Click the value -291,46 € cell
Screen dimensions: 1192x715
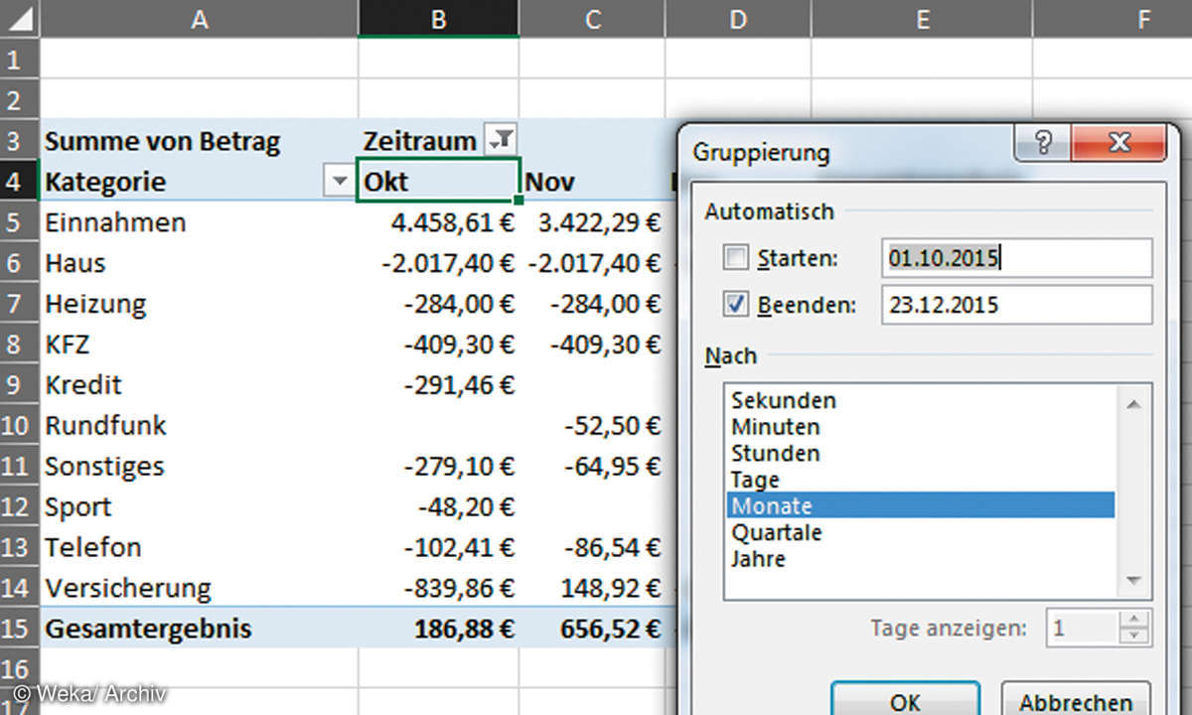tap(438, 384)
